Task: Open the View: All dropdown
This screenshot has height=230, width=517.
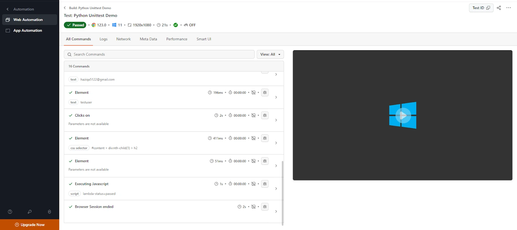Action: [270, 54]
